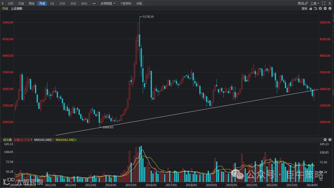Open main chart settings gear
The image size is (334, 188).
pos(330,9)
